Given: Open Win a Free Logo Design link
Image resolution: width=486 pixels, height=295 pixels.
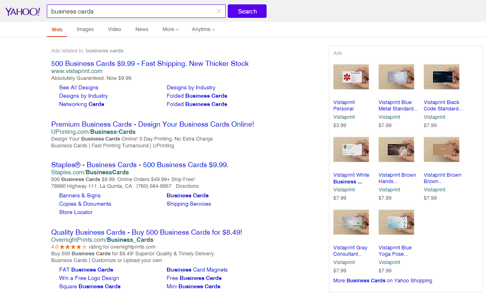Looking at the screenshot, I should (89, 278).
